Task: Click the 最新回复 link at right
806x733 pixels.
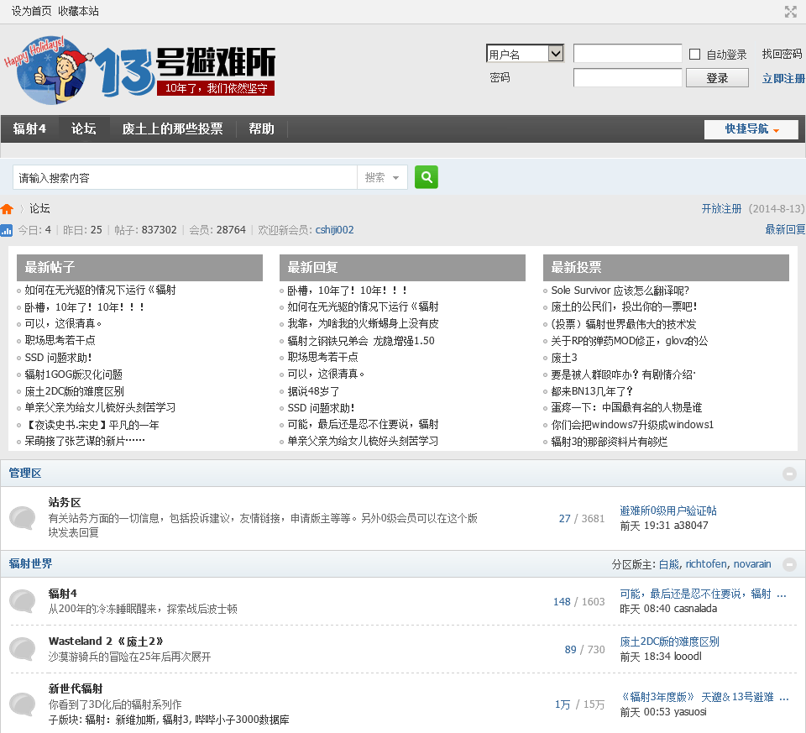Action: coord(785,230)
